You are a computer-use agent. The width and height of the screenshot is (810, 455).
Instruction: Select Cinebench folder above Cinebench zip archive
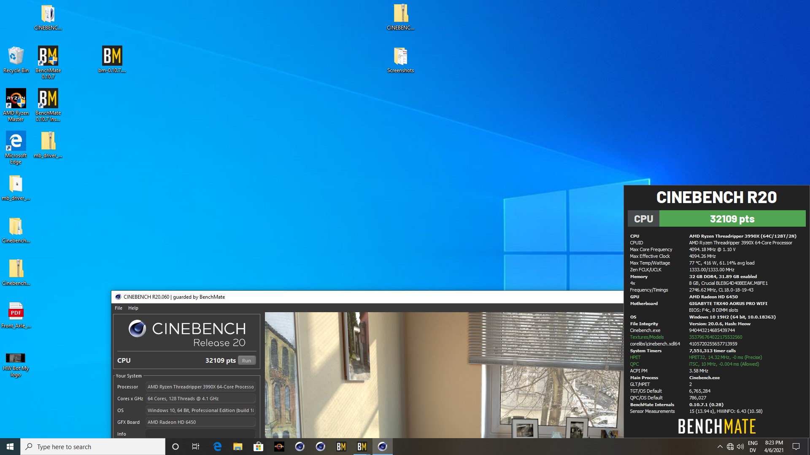16,230
